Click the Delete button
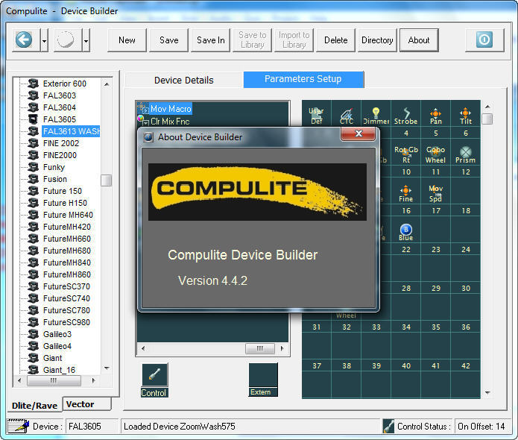Image resolution: width=518 pixels, height=440 pixels. tap(335, 40)
